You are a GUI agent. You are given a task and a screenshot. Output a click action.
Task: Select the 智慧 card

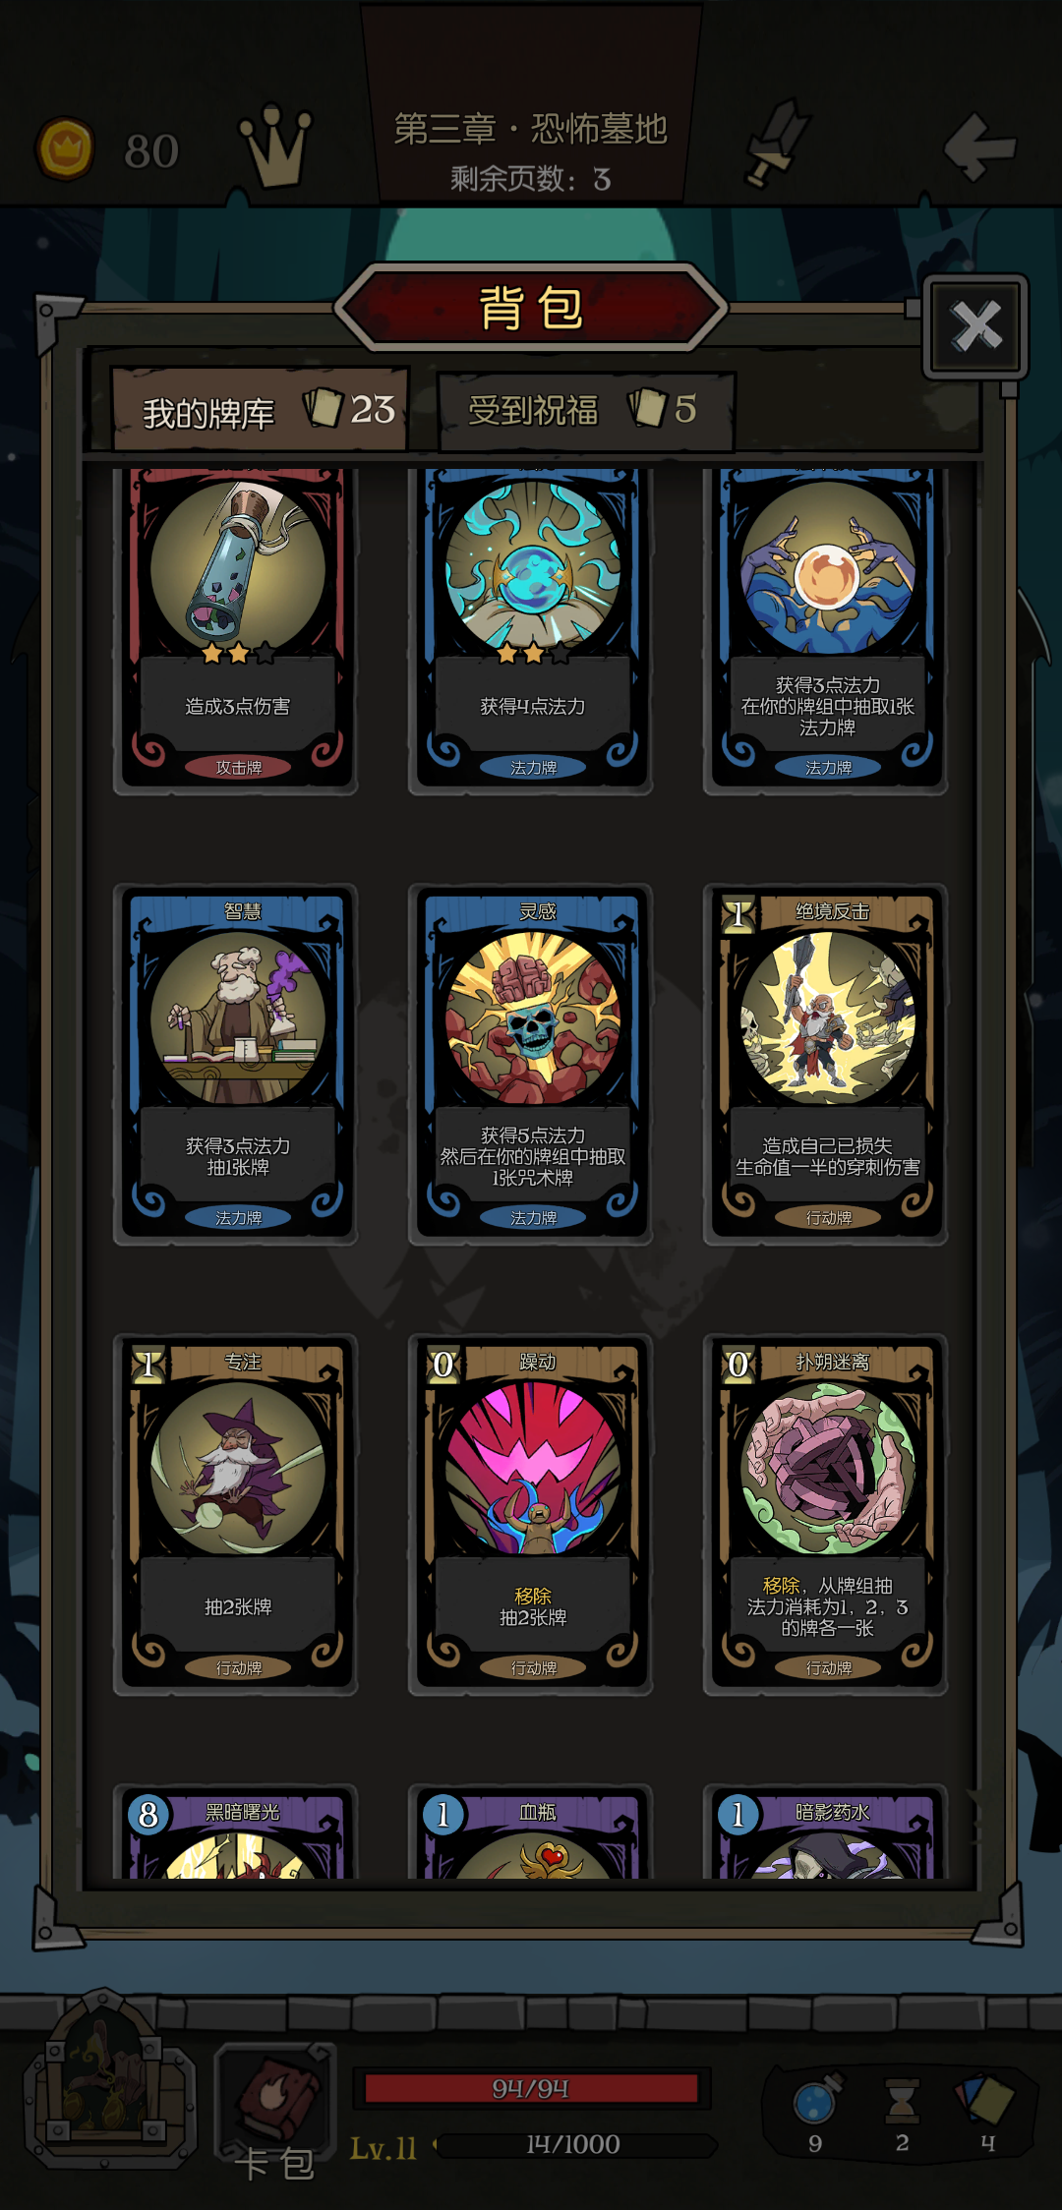coord(236,1065)
